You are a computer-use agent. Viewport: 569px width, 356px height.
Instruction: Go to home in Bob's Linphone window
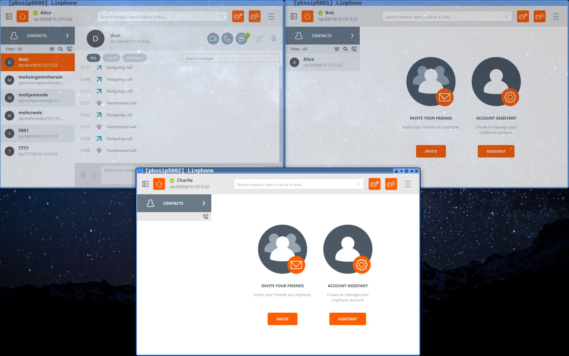308,16
